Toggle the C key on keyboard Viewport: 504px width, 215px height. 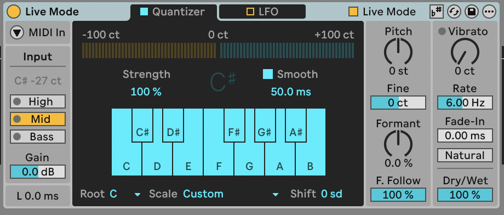pyautogui.click(x=127, y=159)
